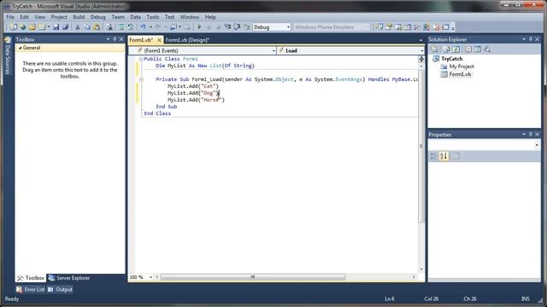Open the Undo history dropdown arrow

150,27
